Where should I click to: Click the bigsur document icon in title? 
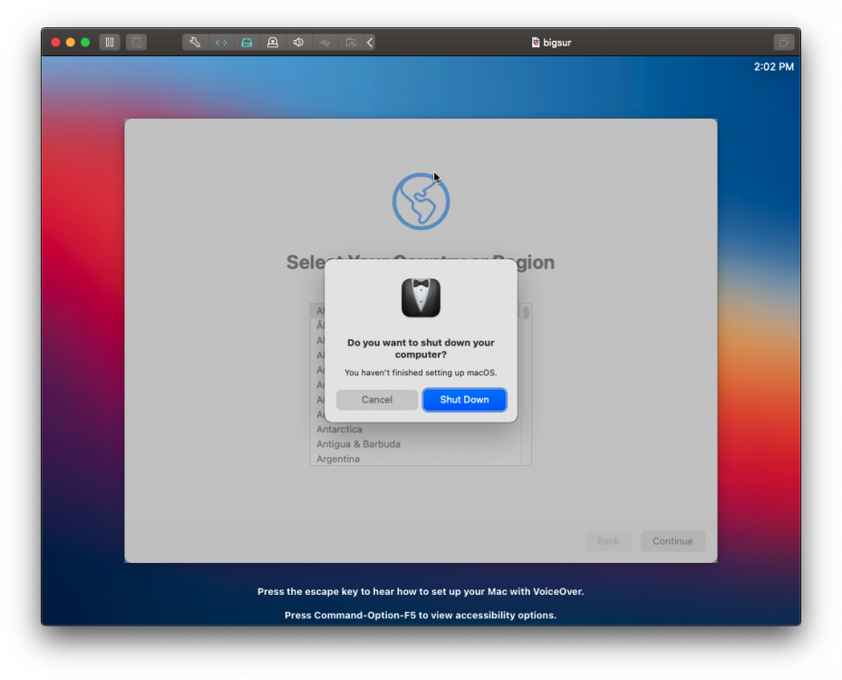536,43
